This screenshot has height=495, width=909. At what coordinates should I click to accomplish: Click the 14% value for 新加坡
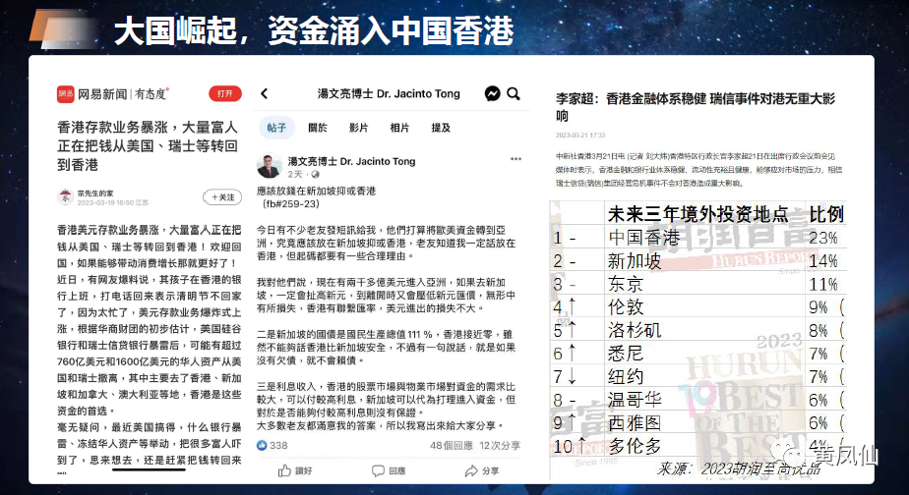(823, 261)
